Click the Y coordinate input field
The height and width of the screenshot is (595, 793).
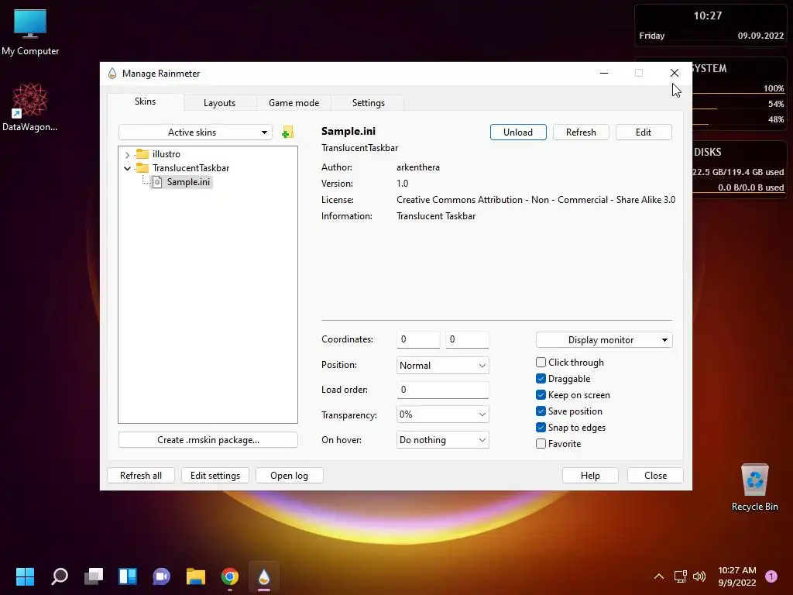(x=467, y=339)
